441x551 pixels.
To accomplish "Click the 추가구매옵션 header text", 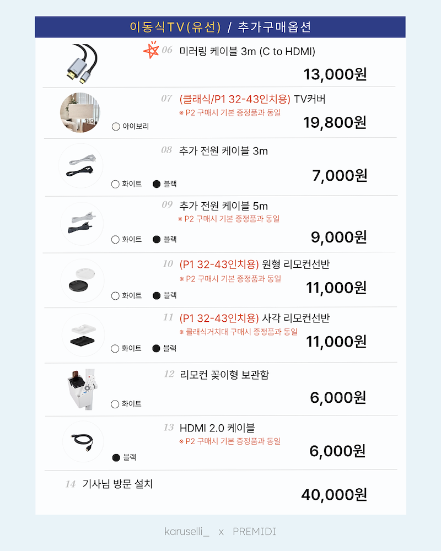I will pyautogui.click(x=274, y=27).
